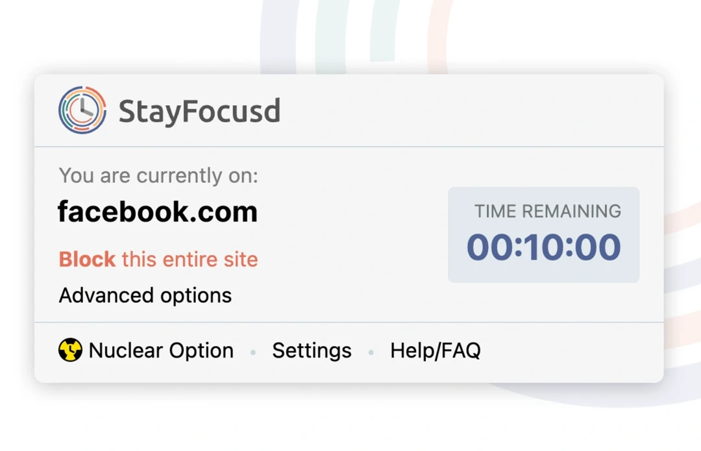Click the TIME REMAINING label
701x451 pixels.
tap(547, 211)
